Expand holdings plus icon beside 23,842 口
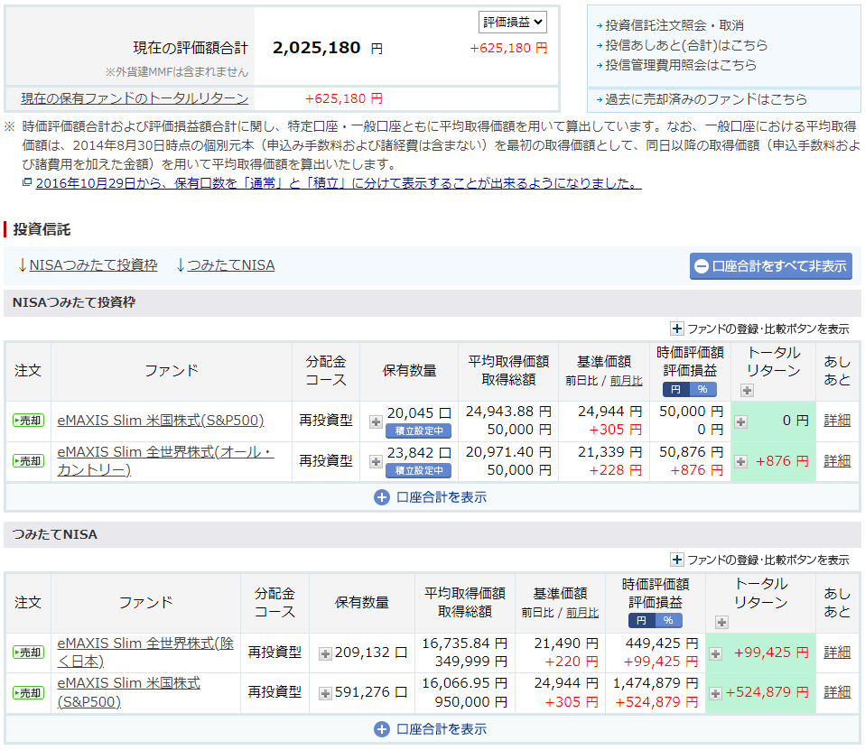The image size is (865, 750). tap(376, 461)
